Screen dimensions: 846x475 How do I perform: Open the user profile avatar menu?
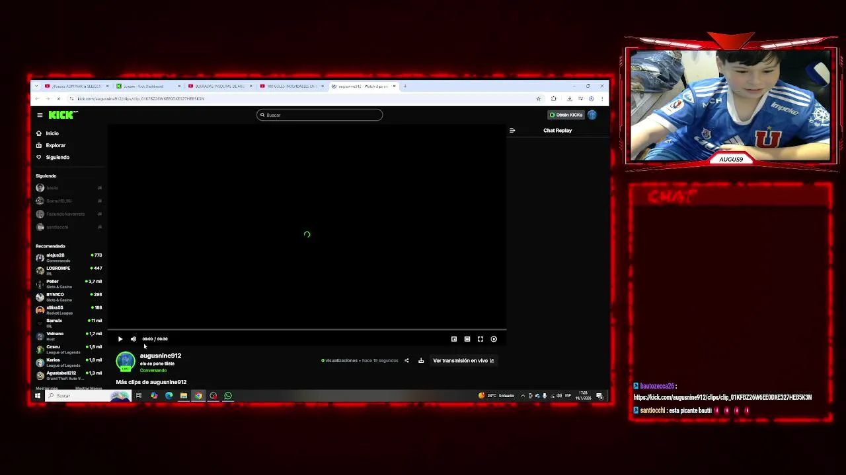592,115
